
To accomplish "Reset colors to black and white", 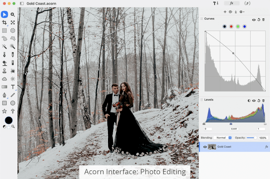I will [x=5, y=127].
